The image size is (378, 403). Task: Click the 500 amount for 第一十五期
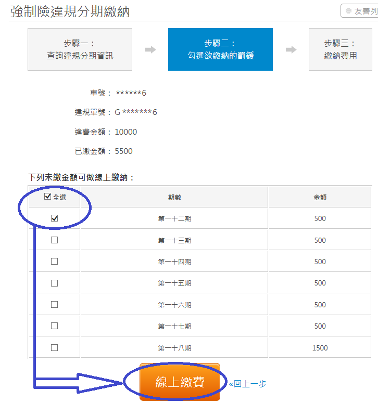320,283
